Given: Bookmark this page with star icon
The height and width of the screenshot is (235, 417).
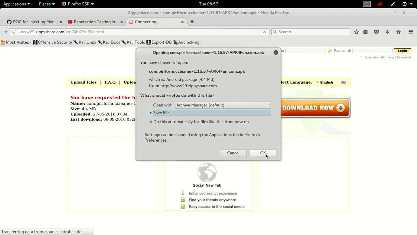Looking at the screenshot, I should (356, 32).
